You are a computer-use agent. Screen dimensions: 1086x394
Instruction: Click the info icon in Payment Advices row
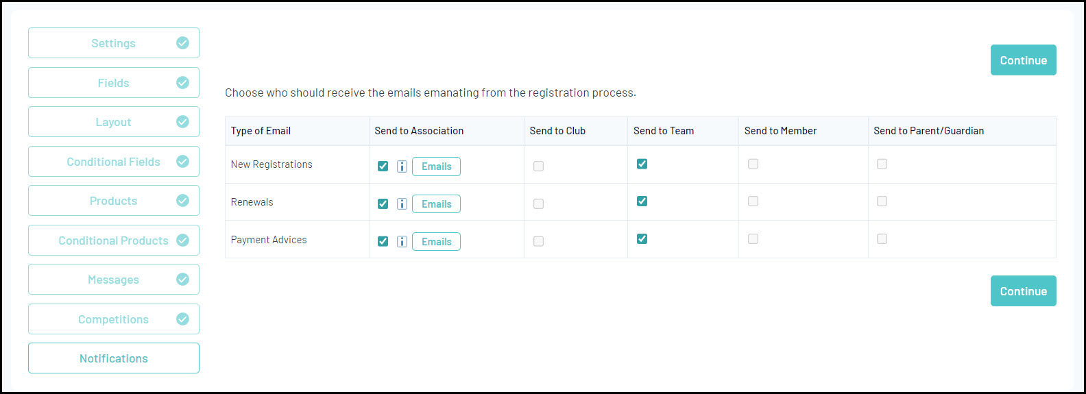pyautogui.click(x=402, y=241)
